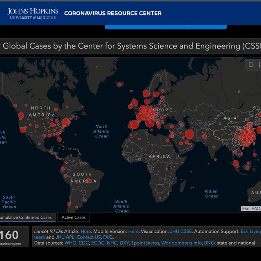Open Lancet Inf Dis Article 'Here' link
261x261 pixels.
coord(86,231)
